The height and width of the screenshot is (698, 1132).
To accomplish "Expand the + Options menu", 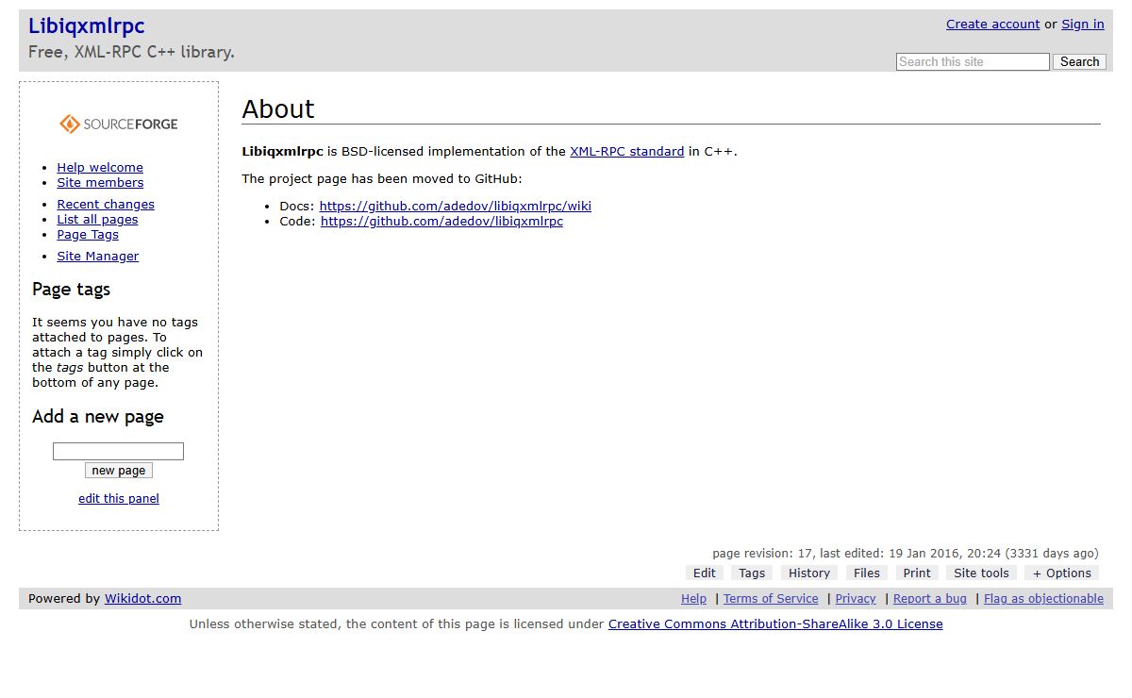I will (x=1061, y=573).
